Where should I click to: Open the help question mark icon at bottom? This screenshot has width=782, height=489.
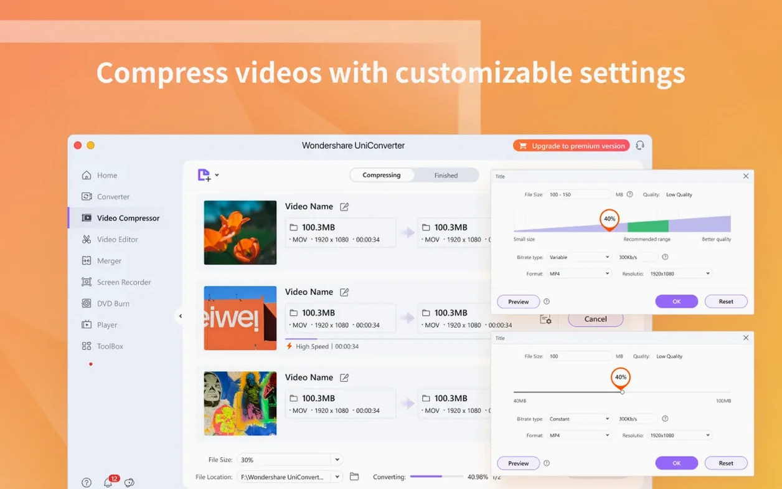(87, 483)
